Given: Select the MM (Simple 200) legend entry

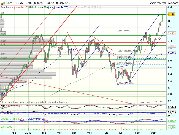Looking at the screenshot, I should (39, 7).
